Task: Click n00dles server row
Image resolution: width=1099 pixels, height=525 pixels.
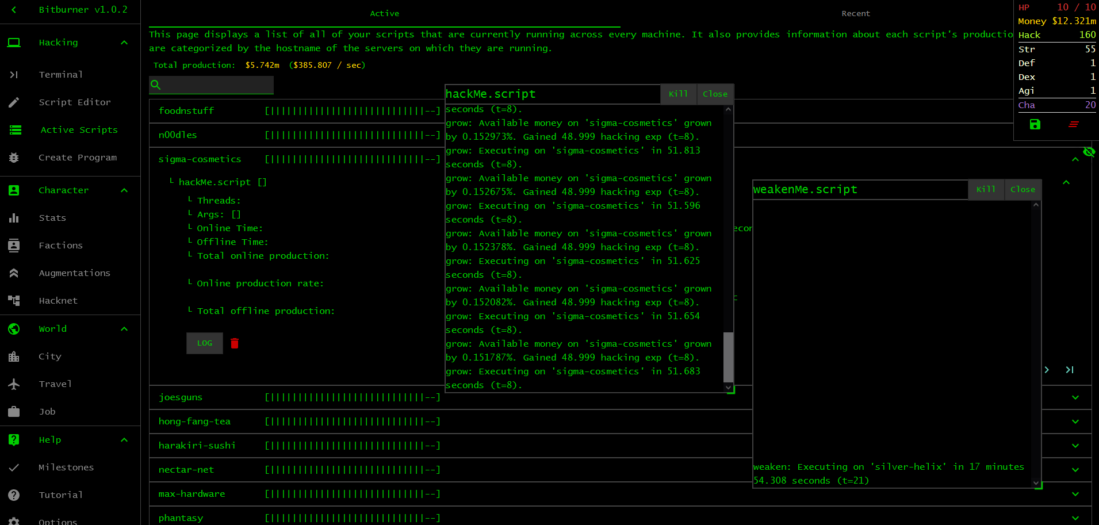Action: [x=297, y=135]
